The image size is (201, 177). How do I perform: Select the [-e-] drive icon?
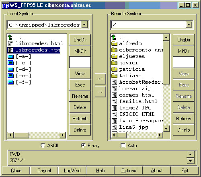(10, 76)
